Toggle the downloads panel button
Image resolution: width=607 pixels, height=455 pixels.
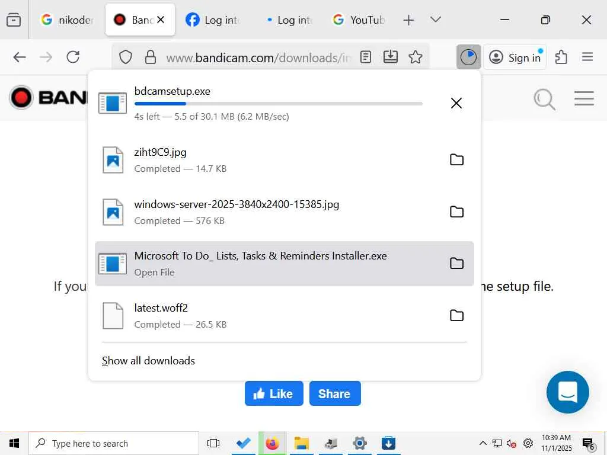click(468, 57)
